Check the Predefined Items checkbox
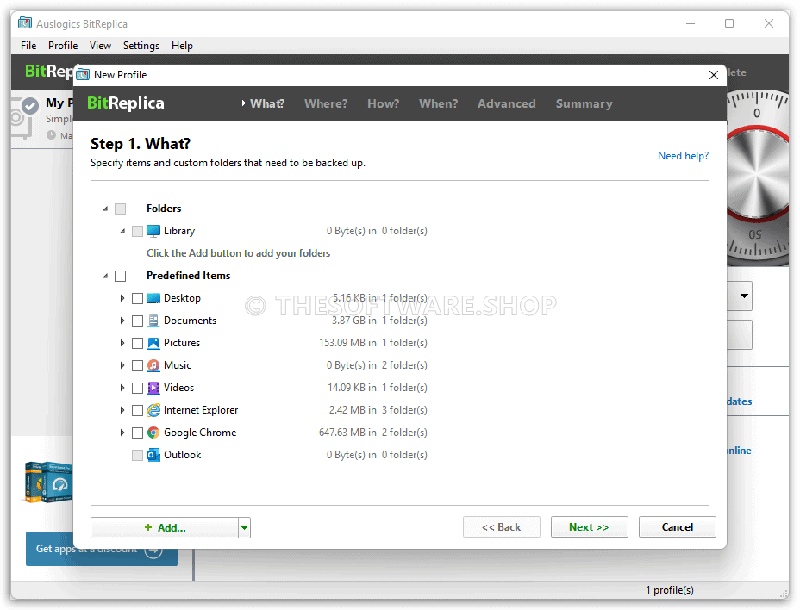The width and height of the screenshot is (800, 610). tap(121, 276)
